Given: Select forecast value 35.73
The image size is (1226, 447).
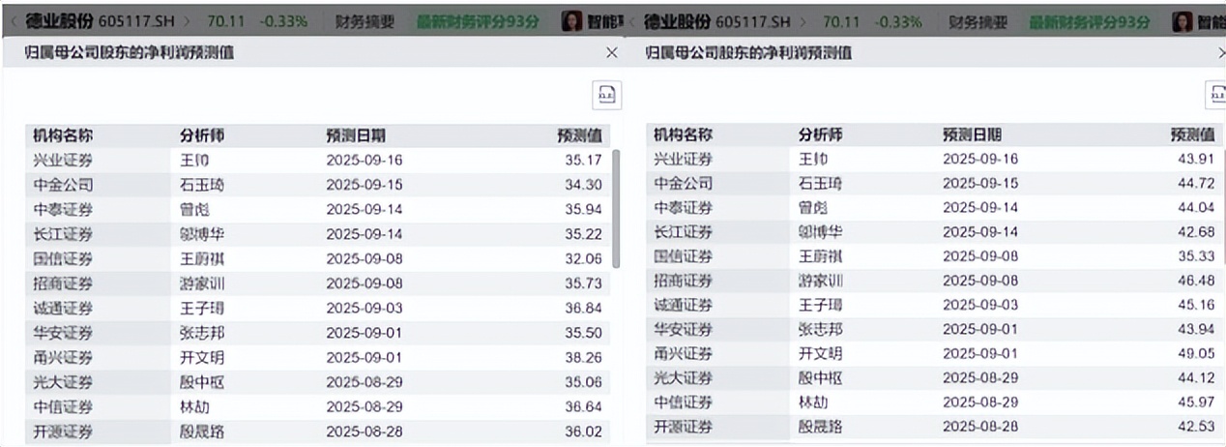Looking at the screenshot, I should coord(583,283).
